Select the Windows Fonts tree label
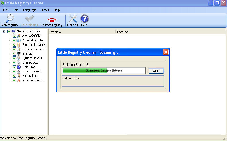Screen dimensions: 227x141 33,80
